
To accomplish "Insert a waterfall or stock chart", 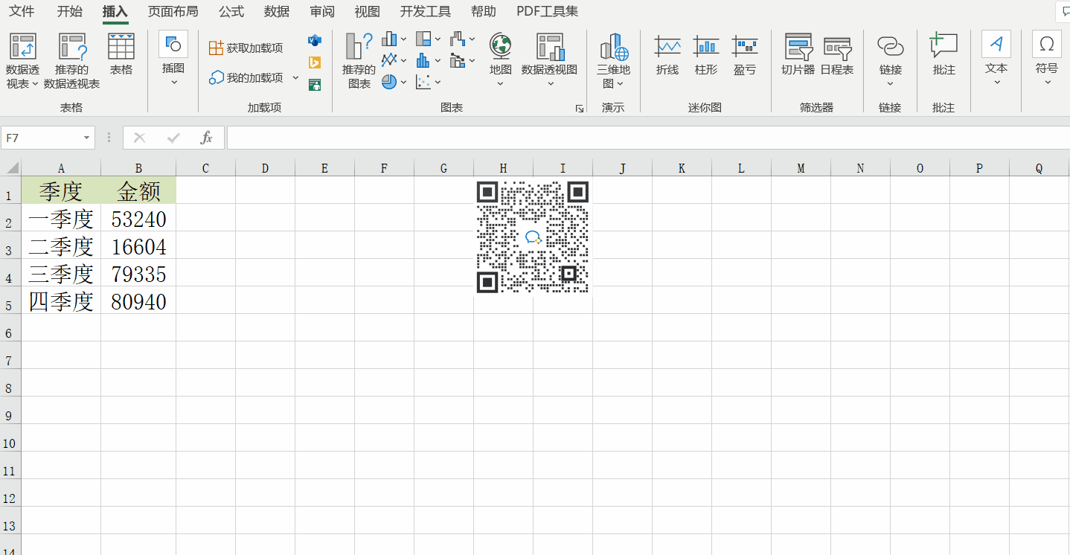I will (458, 39).
